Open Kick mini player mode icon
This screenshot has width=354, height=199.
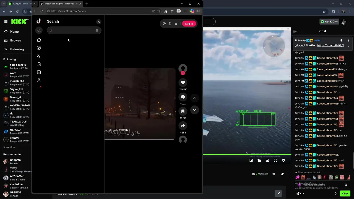[251, 160]
